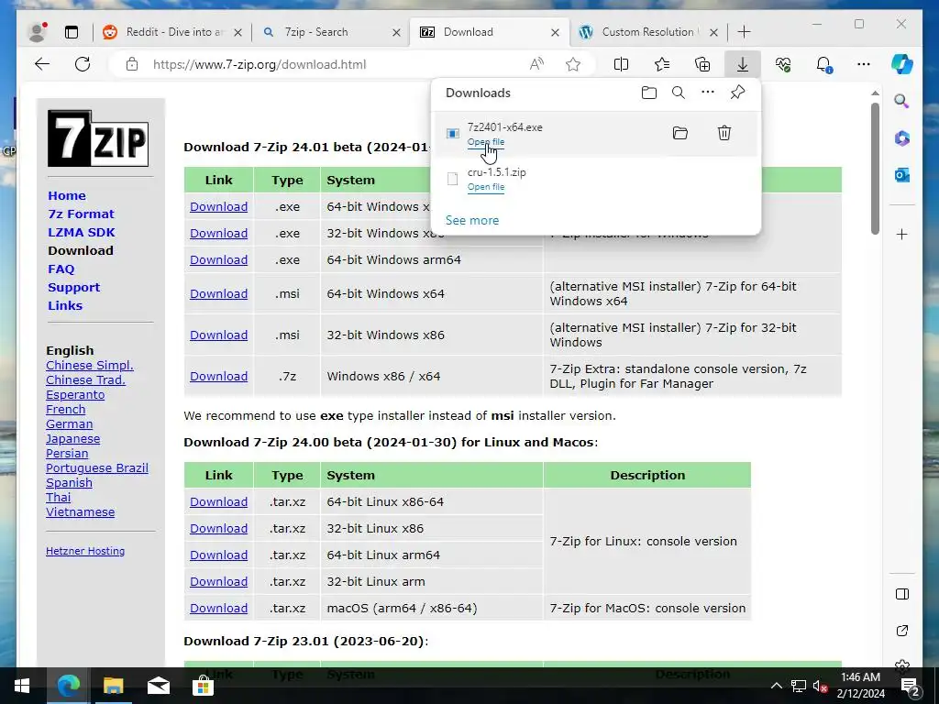
Task: Switch language to Chinese Simpl.
Action: coord(90,365)
